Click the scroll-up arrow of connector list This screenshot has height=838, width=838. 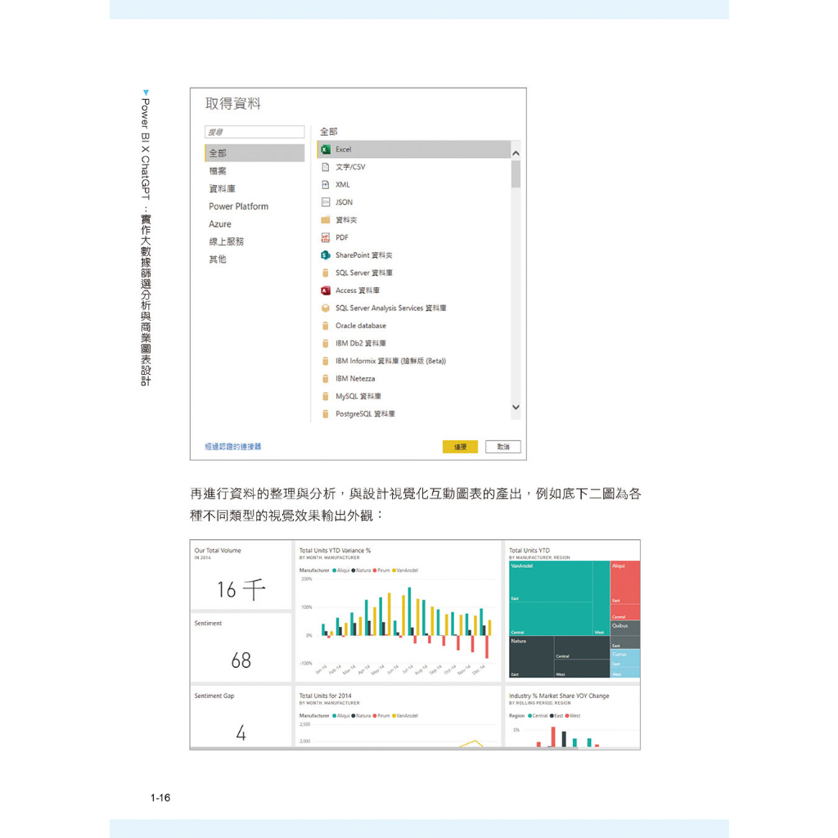(516, 153)
